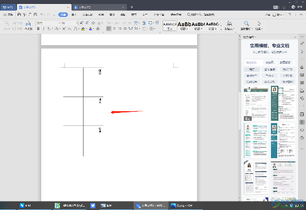Viewport: 306px width, 210px height.
Task: Toggle Justify paragraph alignment
Action: click(x=125, y=29)
